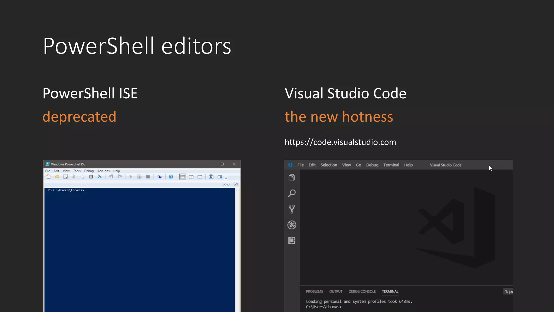Show the command add-on pane icon
554x312 pixels.
pos(220,177)
